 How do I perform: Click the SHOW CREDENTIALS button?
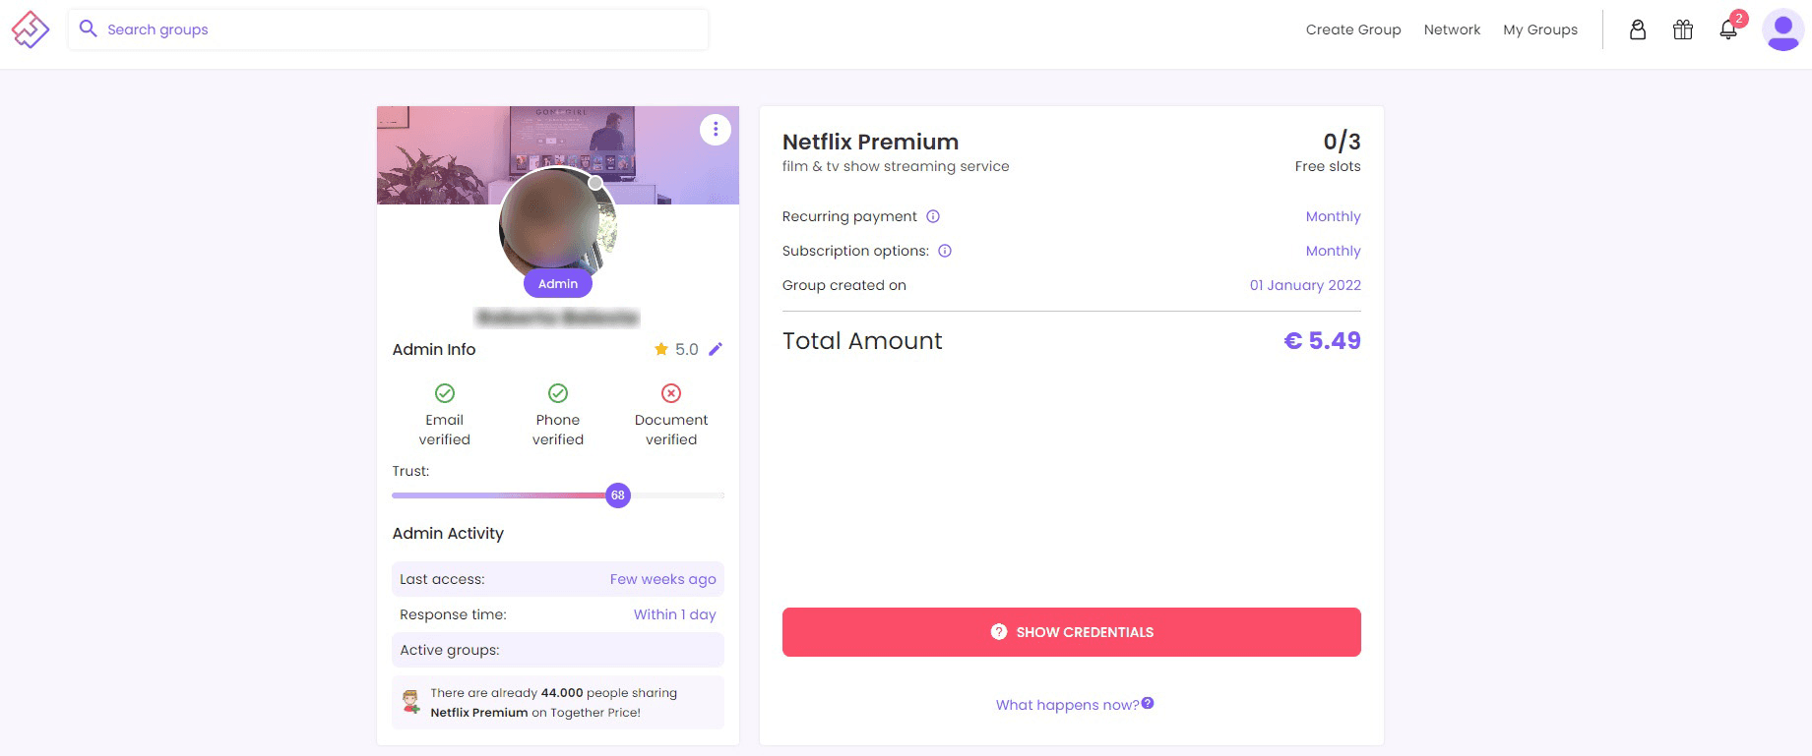1072,632
